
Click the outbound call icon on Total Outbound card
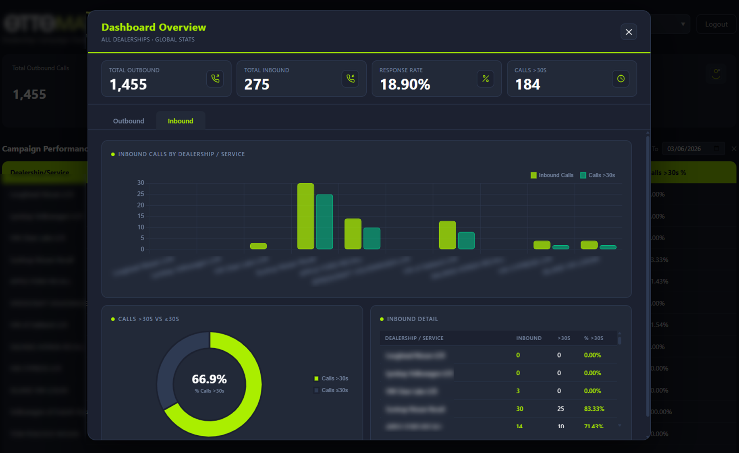215,79
